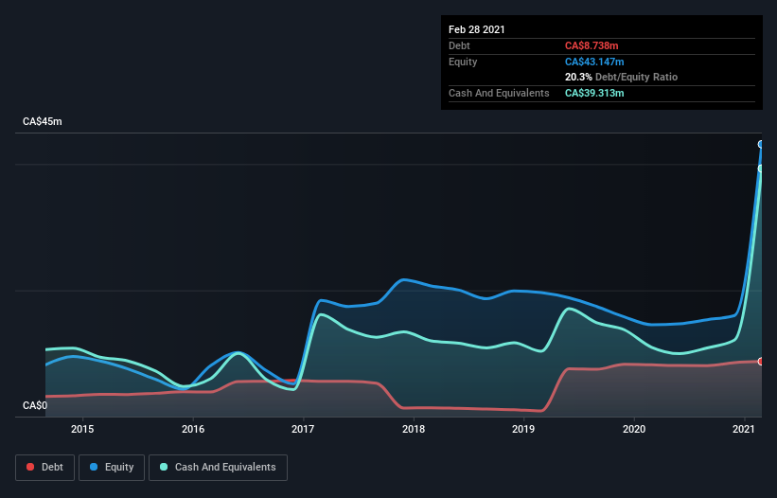777x498 pixels.
Task: Select the 2016 x-axis label
Action: click(193, 429)
